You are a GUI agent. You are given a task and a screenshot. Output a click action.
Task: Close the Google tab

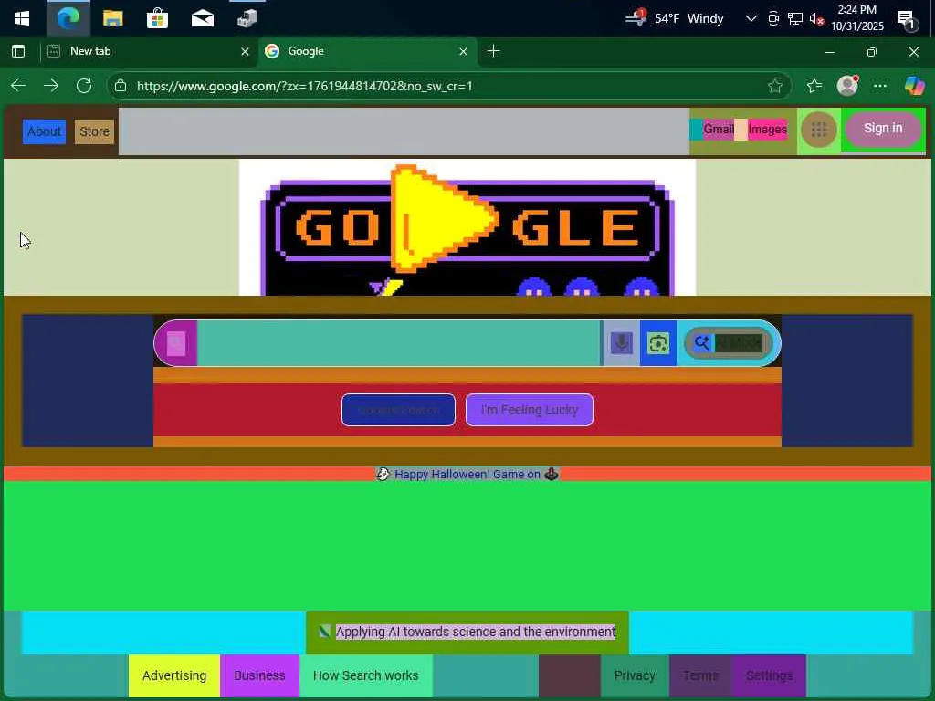click(x=463, y=52)
